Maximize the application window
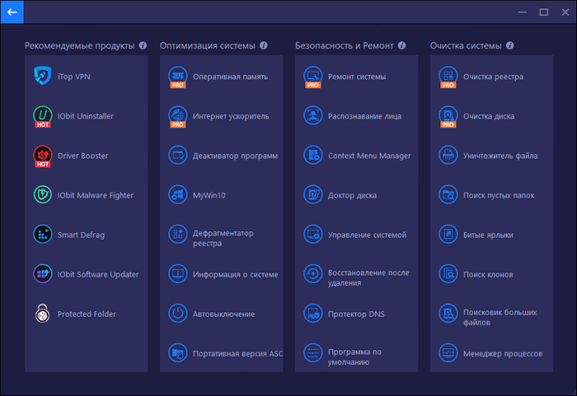The image size is (577, 396). [543, 12]
